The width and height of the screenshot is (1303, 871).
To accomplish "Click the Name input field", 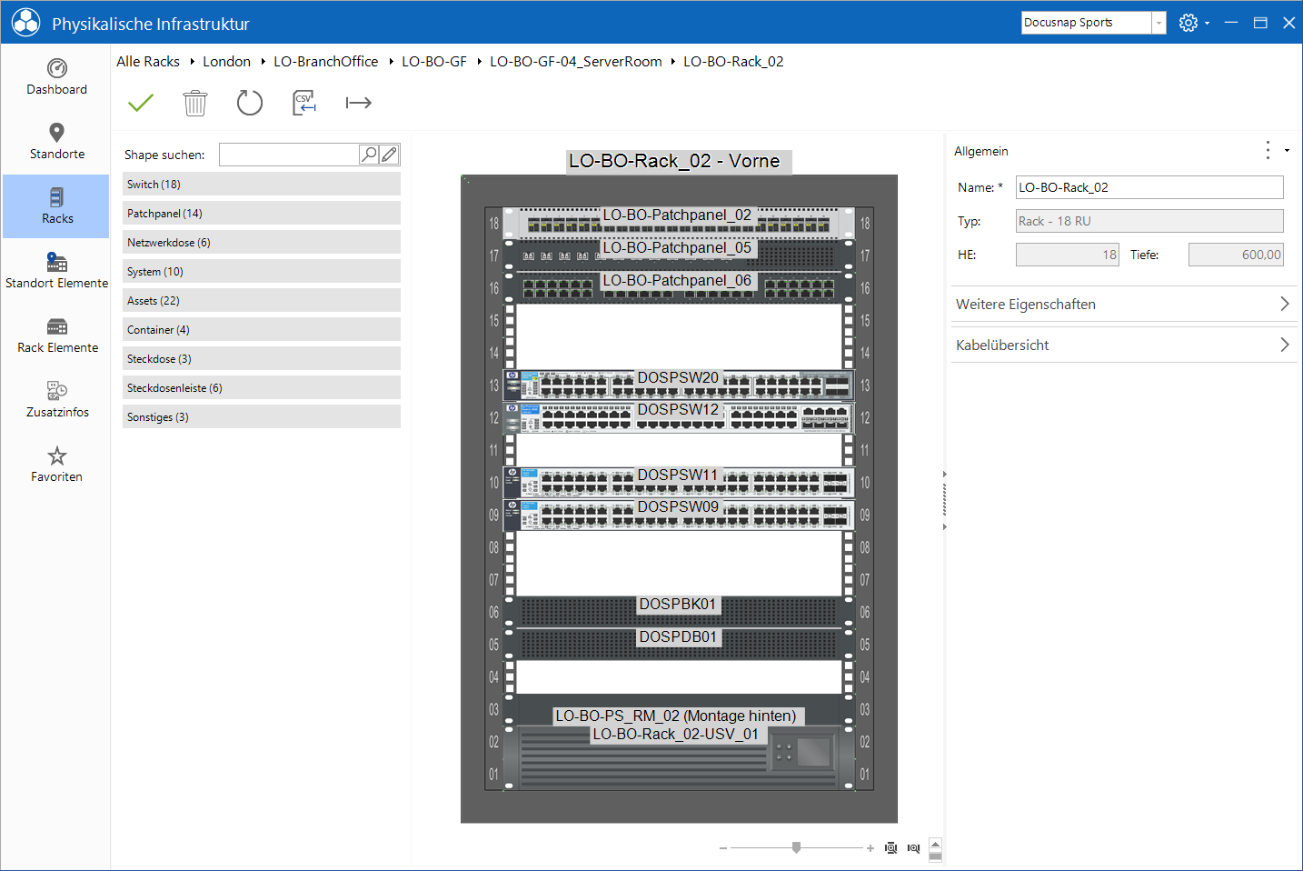I will pos(1149,187).
